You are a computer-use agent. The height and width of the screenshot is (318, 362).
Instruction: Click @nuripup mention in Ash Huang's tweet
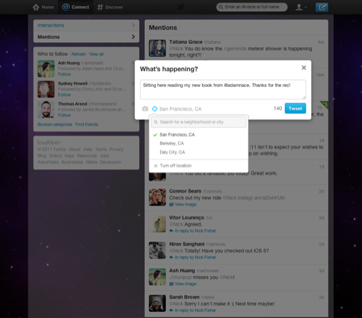tap(181, 278)
